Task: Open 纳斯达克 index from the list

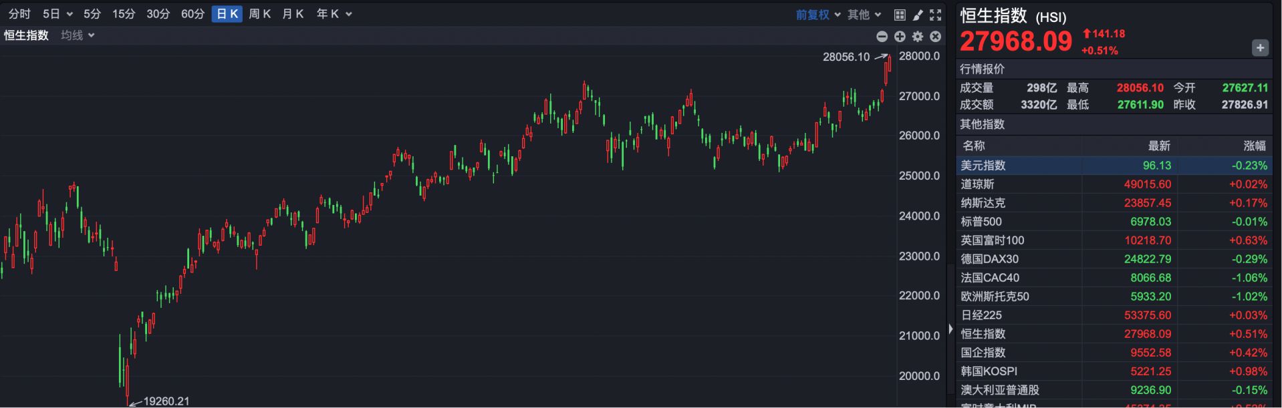Action: 983,203
